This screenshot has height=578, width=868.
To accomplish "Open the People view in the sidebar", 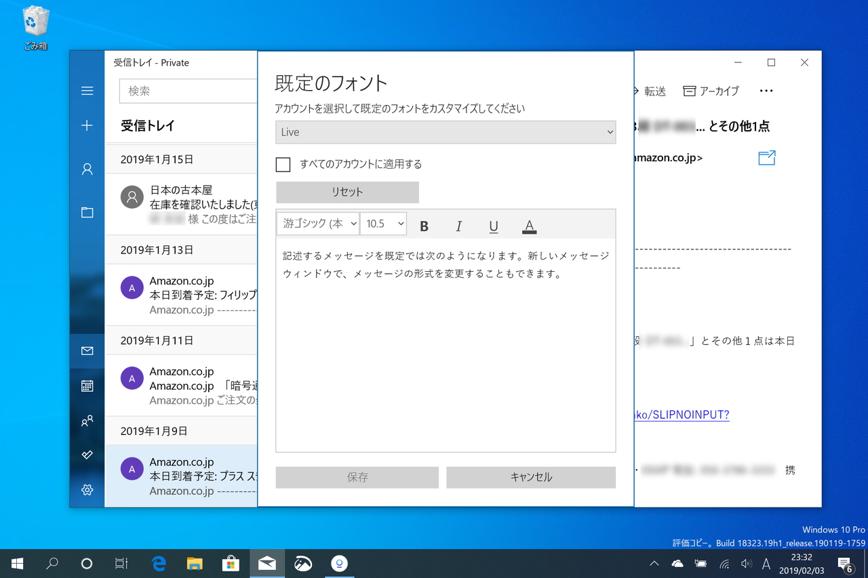I will point(86,420).
